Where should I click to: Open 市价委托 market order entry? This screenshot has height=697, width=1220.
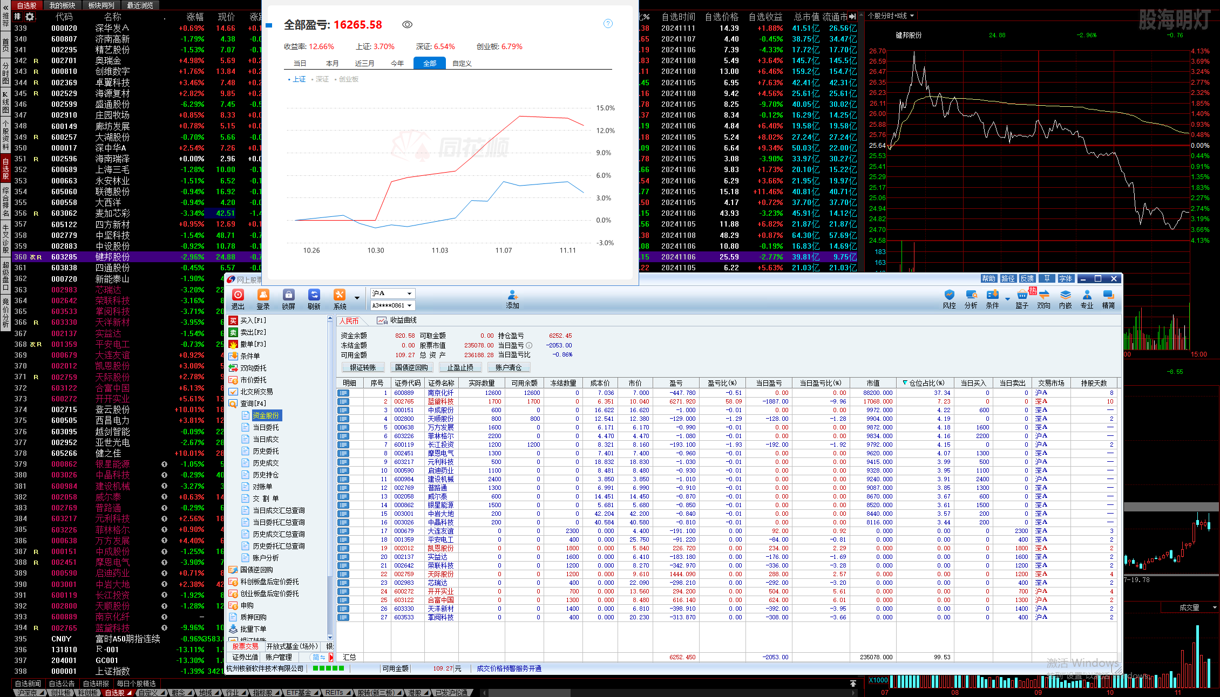pos(248,380)
